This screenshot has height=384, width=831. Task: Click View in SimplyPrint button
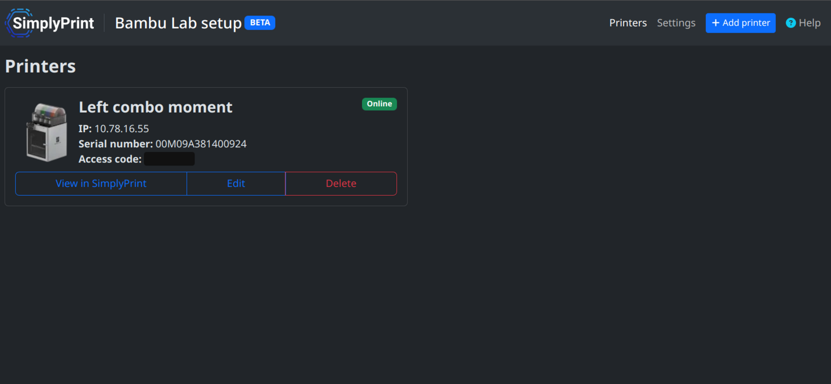click(x=101, y=184)
